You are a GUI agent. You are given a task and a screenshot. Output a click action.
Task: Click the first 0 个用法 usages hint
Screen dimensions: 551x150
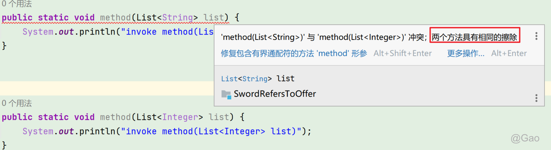coord(17,4)
